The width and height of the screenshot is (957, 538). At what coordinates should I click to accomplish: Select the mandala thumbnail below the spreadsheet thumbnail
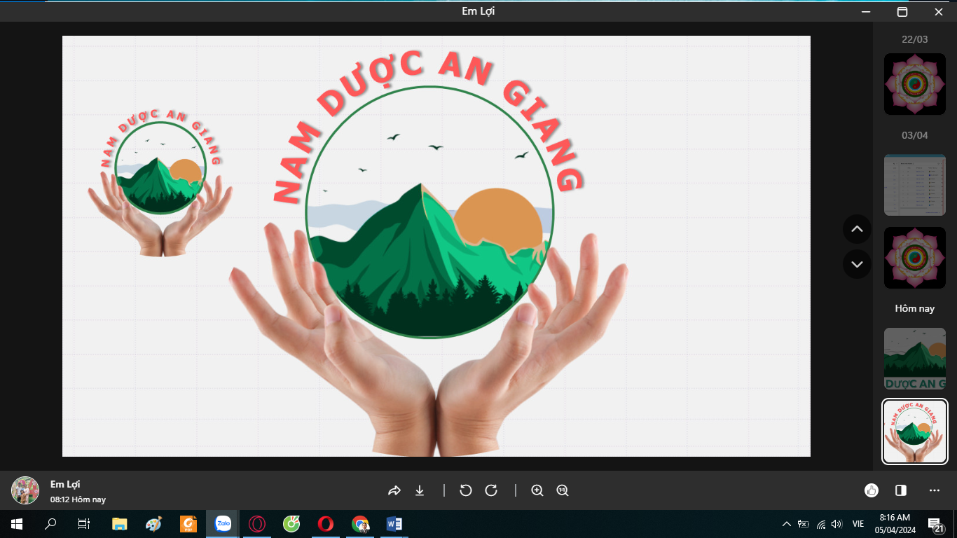point(914,258)
